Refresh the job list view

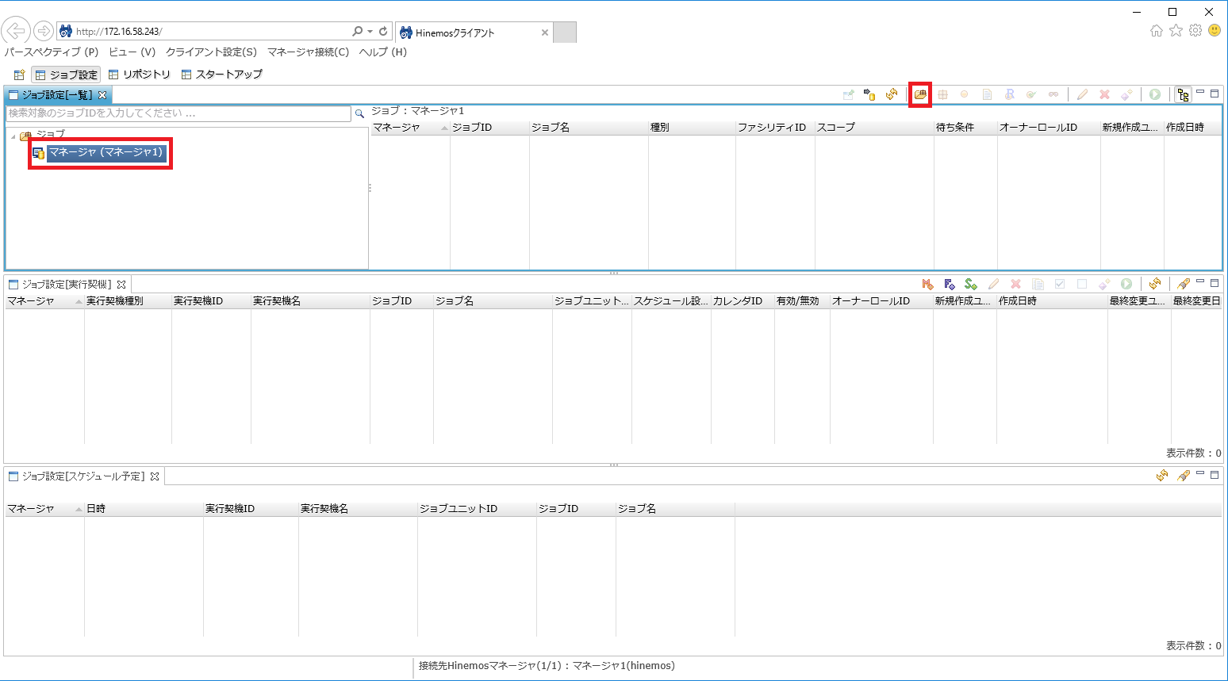pos(892,94)
